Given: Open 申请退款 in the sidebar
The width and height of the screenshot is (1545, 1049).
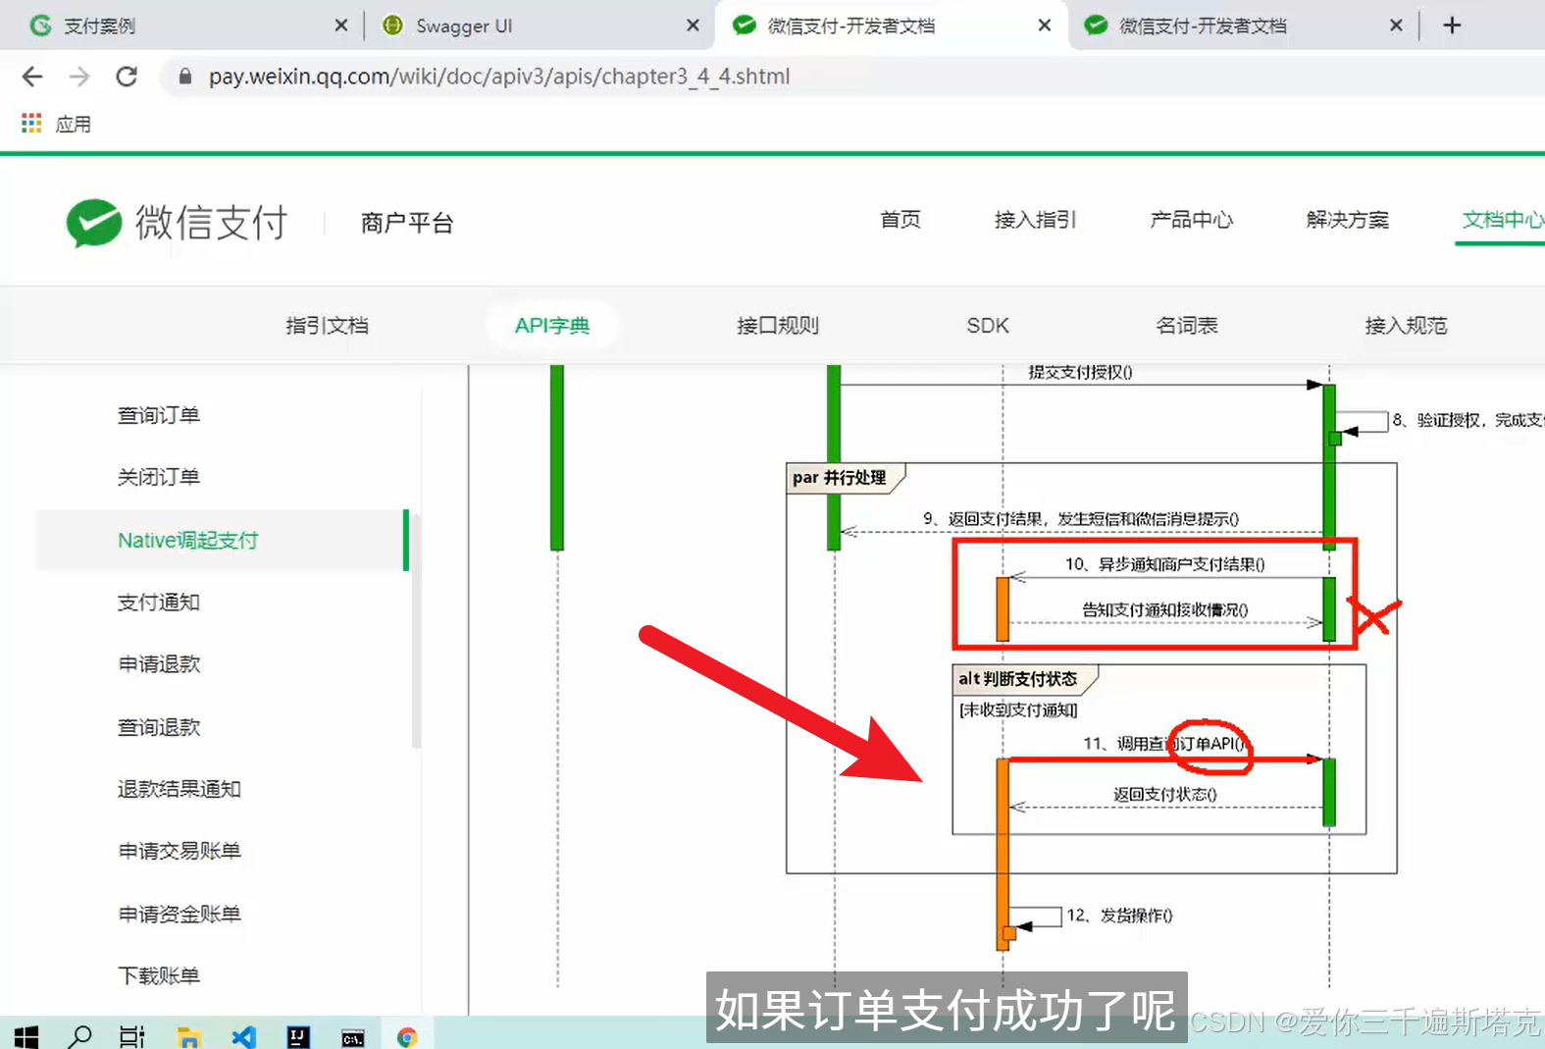Looking at the screenshot, I should pyautogui.click(x=159, y=664).
